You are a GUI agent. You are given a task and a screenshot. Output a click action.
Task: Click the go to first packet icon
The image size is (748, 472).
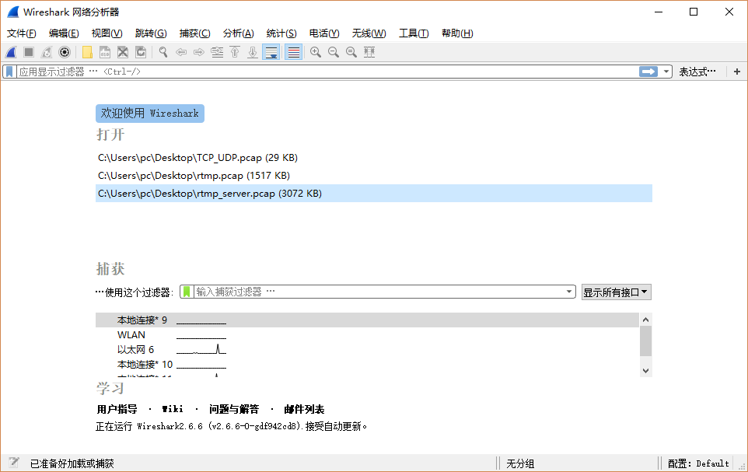pos(236,51)
